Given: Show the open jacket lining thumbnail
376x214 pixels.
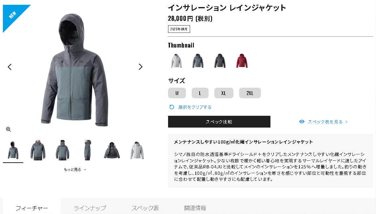Looking at the screenshot, I should [x=112, y=150].
